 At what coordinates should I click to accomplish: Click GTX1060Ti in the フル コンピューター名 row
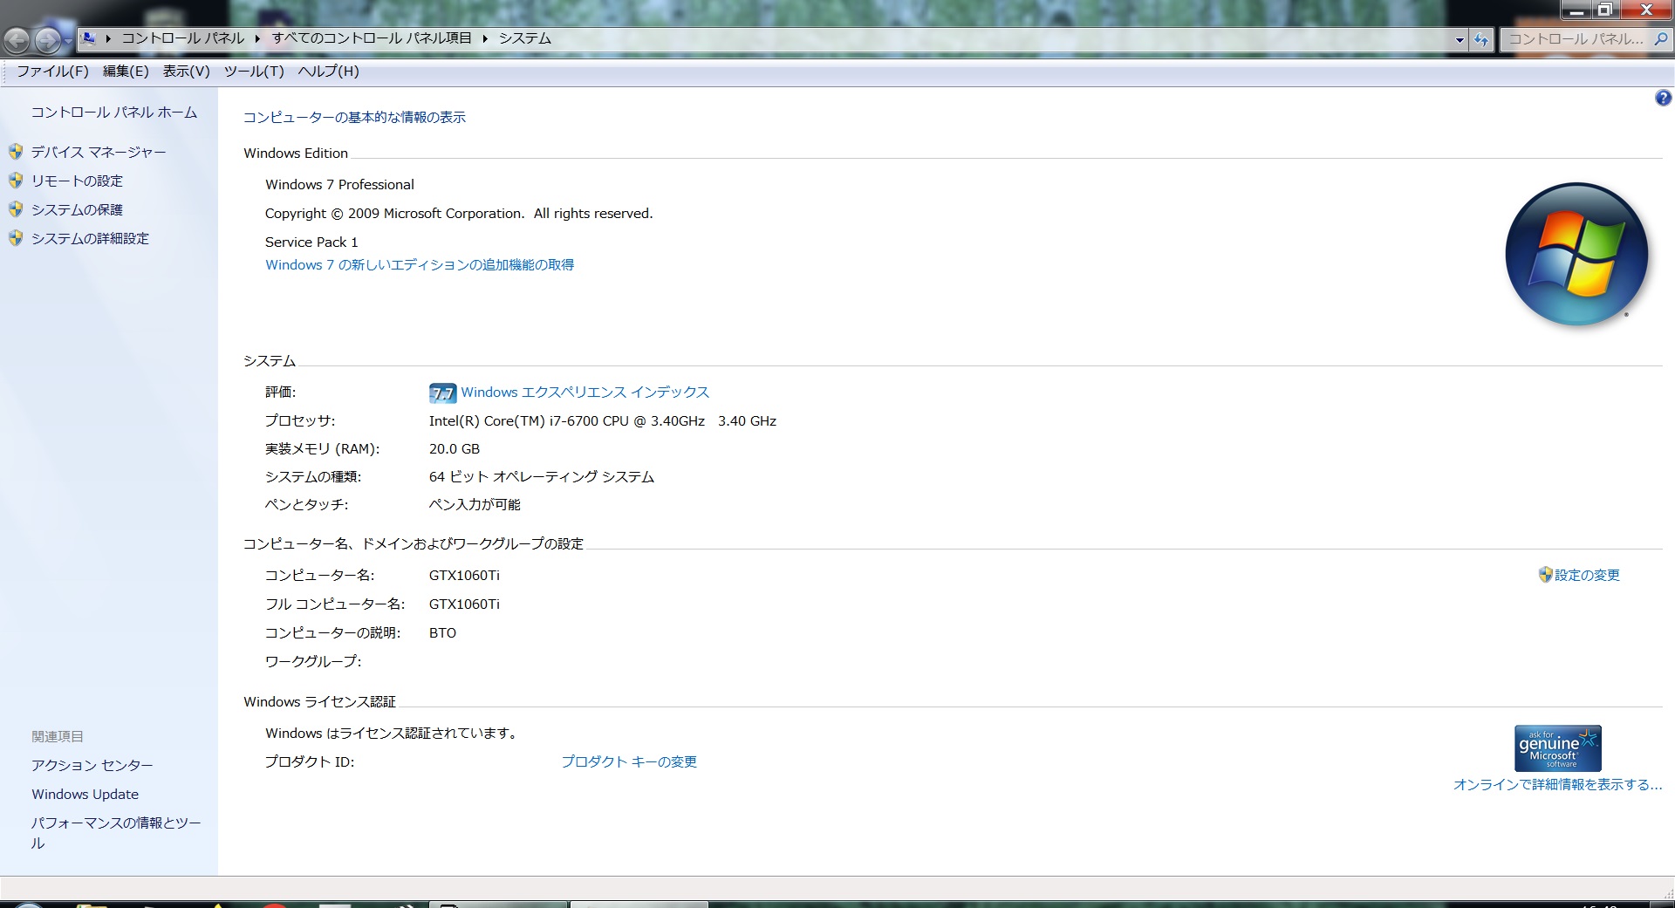pos(464,604)
